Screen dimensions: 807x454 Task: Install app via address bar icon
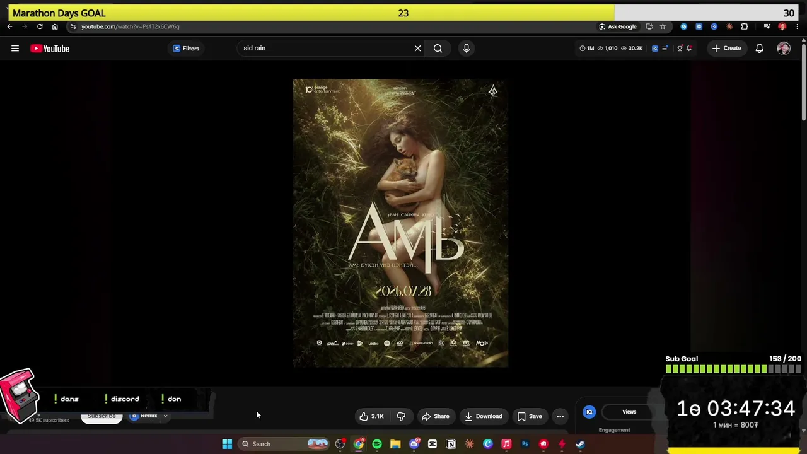click(649, 26)
